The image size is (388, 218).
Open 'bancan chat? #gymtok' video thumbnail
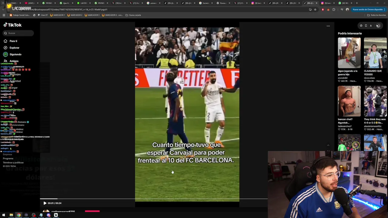coord(349,101)
